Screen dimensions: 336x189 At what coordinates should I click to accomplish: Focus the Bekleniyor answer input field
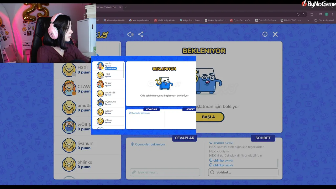tap(165, 172)
